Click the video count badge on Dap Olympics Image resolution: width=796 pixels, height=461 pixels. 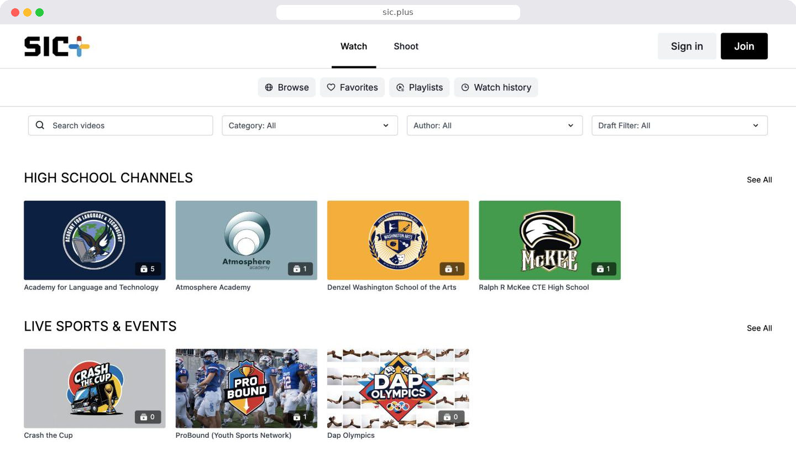click(x=452, y=417)
